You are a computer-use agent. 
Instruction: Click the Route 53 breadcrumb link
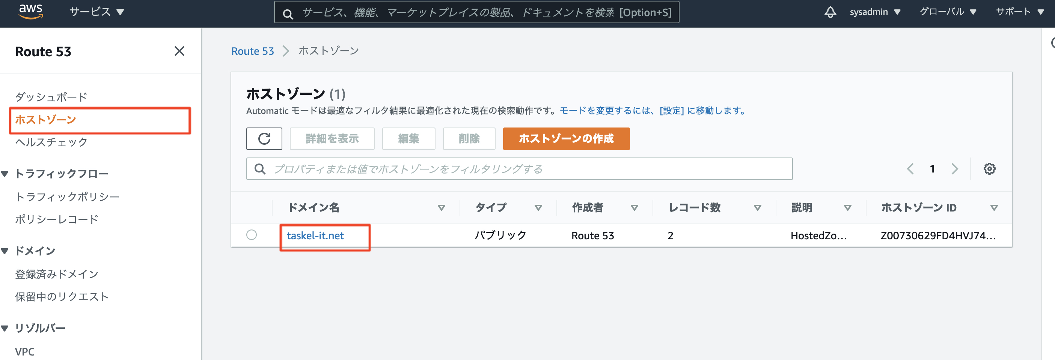252,51
